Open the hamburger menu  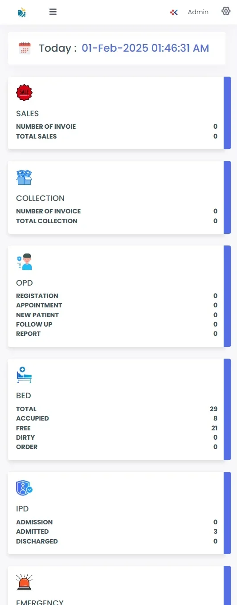53,12
